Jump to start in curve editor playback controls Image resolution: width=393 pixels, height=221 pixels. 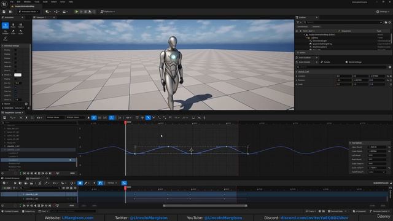(25, 173)
